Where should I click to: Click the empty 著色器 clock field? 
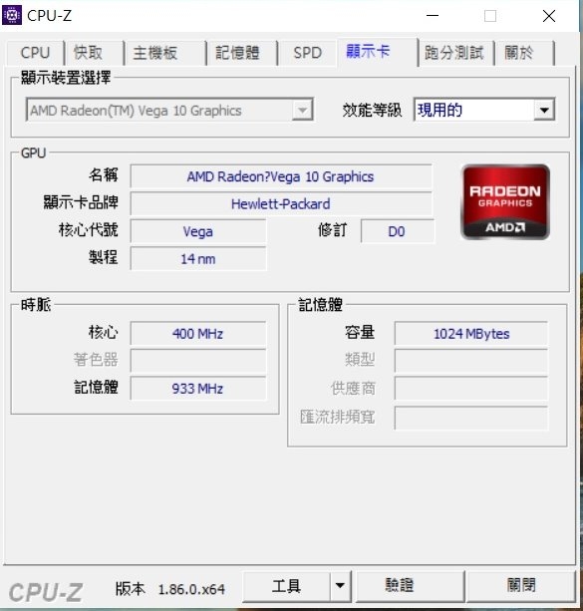198,361
